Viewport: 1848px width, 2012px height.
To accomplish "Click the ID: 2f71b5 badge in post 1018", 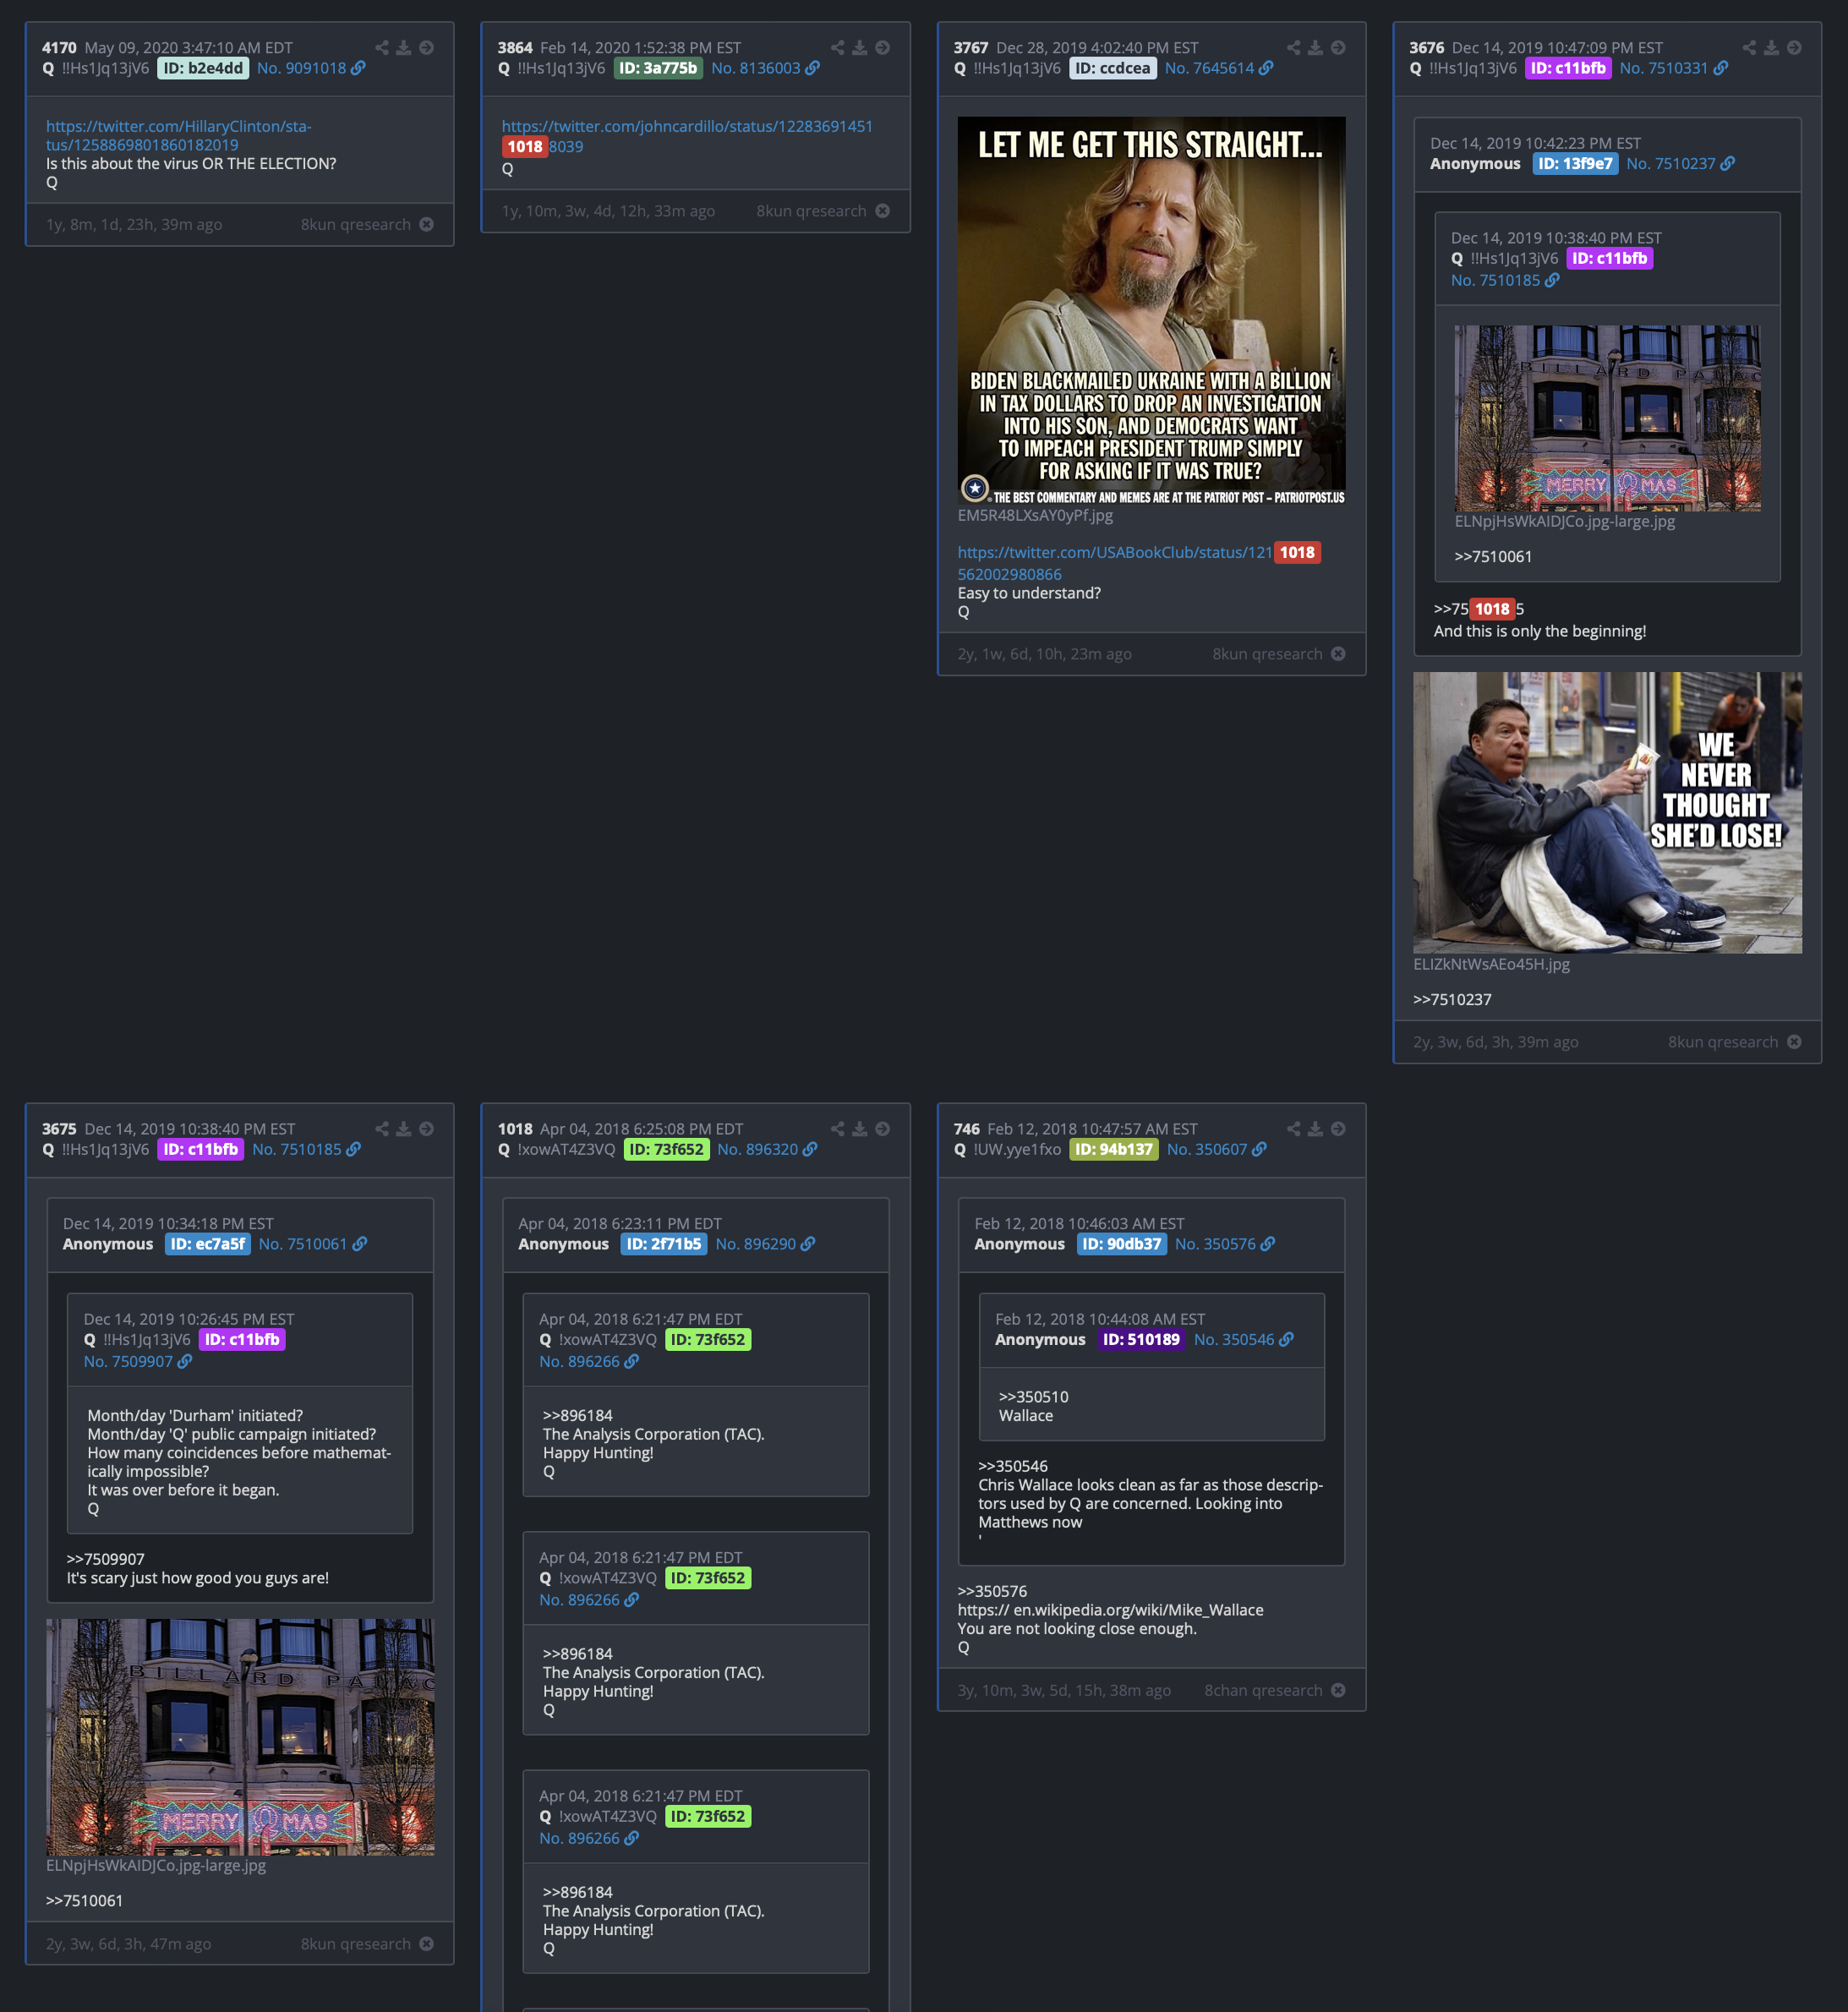I will 664,1244.
